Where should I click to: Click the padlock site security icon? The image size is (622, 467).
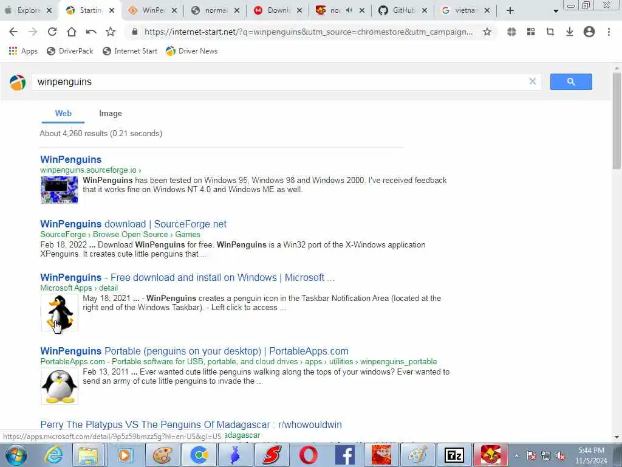134,32
